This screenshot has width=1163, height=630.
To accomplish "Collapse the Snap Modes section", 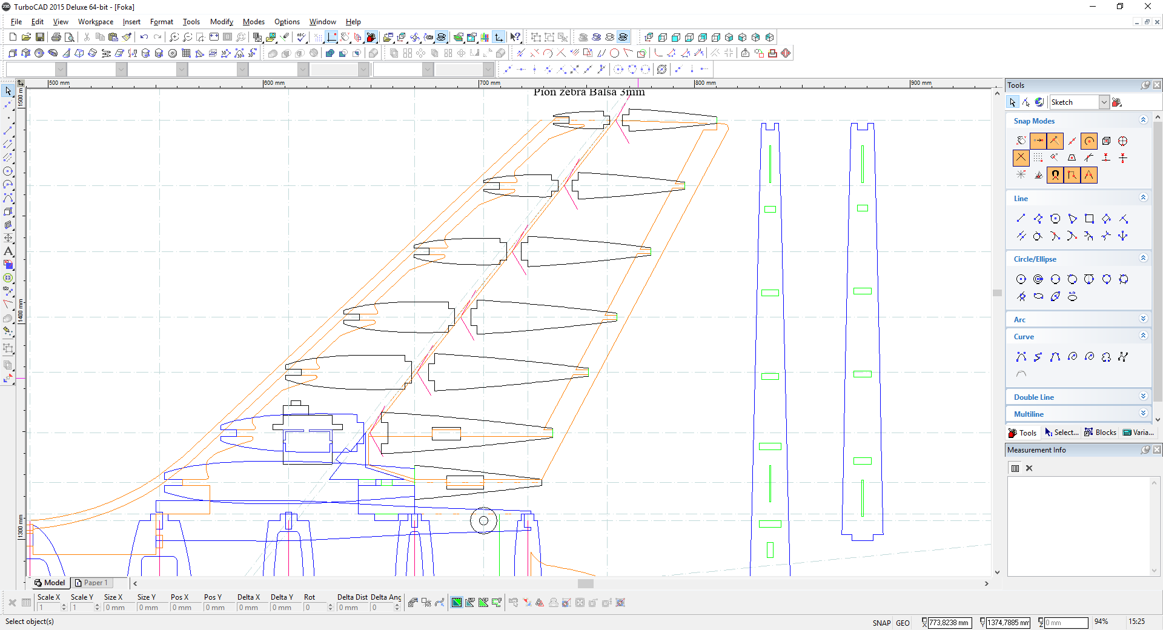I will (1143, 121).
